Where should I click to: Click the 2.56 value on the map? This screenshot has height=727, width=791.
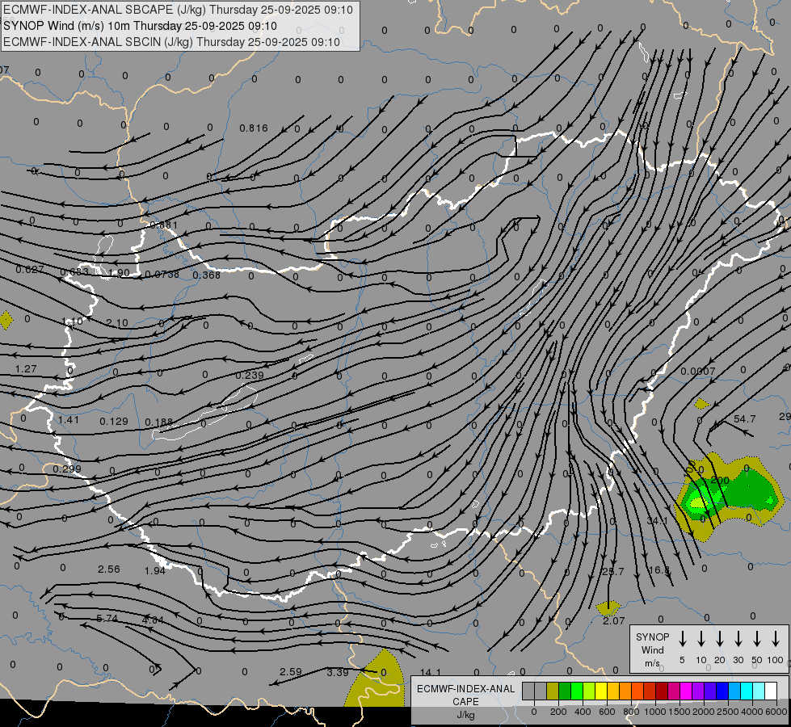109,569
